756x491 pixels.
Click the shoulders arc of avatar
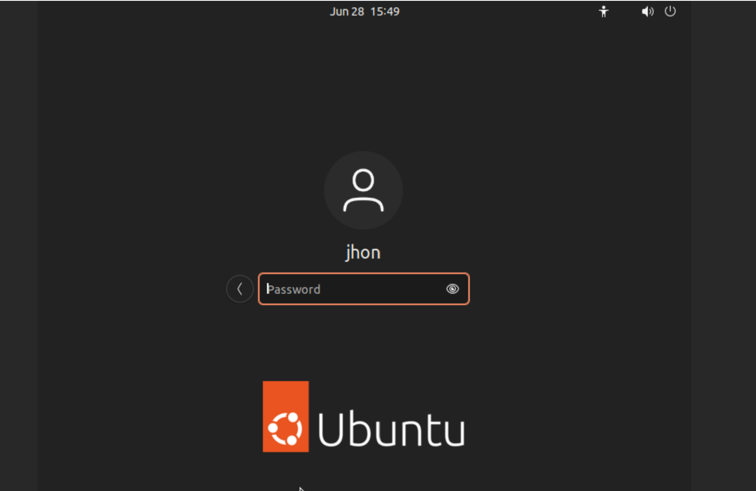point(363,205)
